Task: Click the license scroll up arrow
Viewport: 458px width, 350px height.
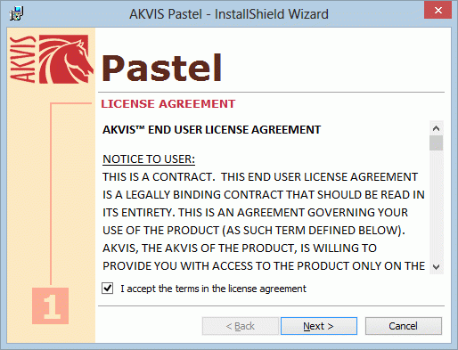Action: click(436, 128)
